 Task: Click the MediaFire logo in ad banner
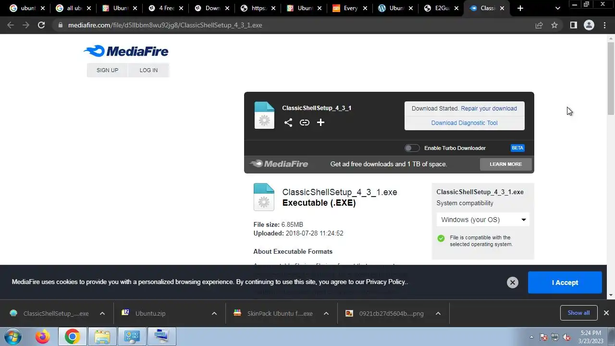279,164
